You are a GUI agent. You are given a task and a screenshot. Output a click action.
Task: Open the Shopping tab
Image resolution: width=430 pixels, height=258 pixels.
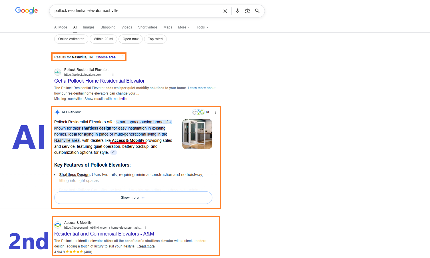click(x=108, y=27)
